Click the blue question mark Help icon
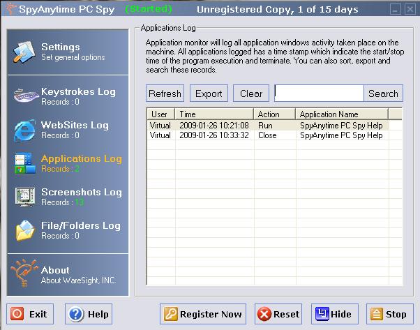This screenshot has height=330, width=420. (76, 314)
